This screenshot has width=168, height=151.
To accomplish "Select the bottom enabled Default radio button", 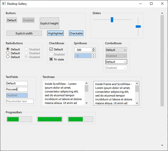I will pos(8,57).
